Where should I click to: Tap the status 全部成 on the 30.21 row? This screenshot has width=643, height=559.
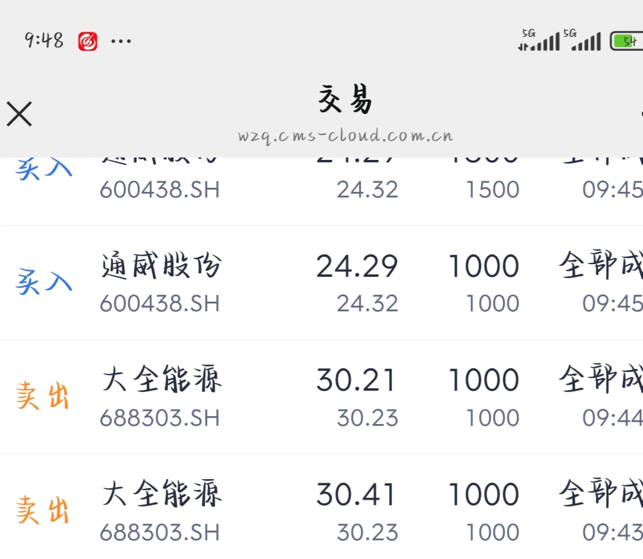[601, 379]
